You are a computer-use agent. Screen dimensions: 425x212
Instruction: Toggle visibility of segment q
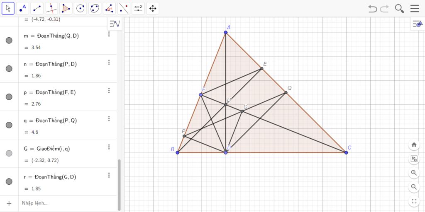click(x=9, y=125)
